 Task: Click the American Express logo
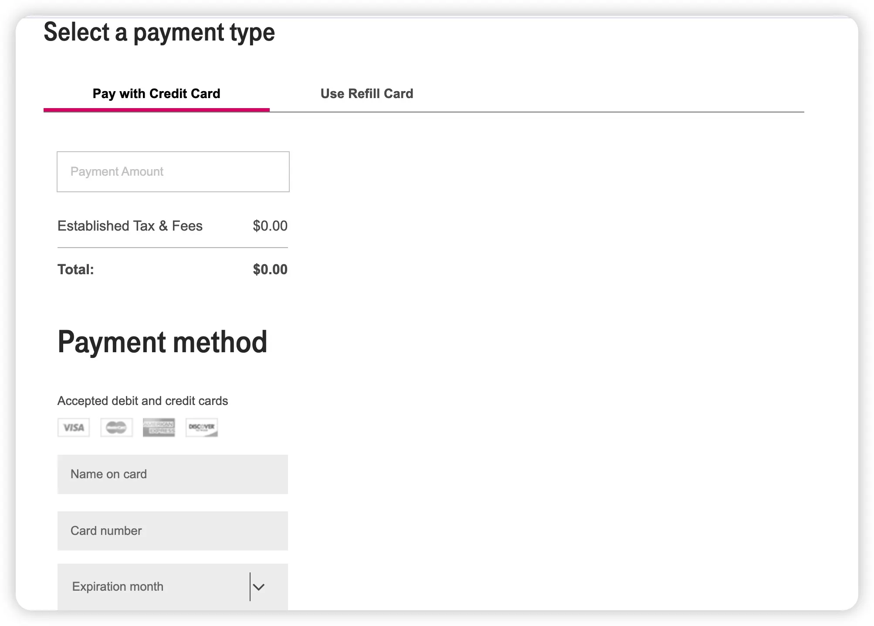tap(159, 427)
